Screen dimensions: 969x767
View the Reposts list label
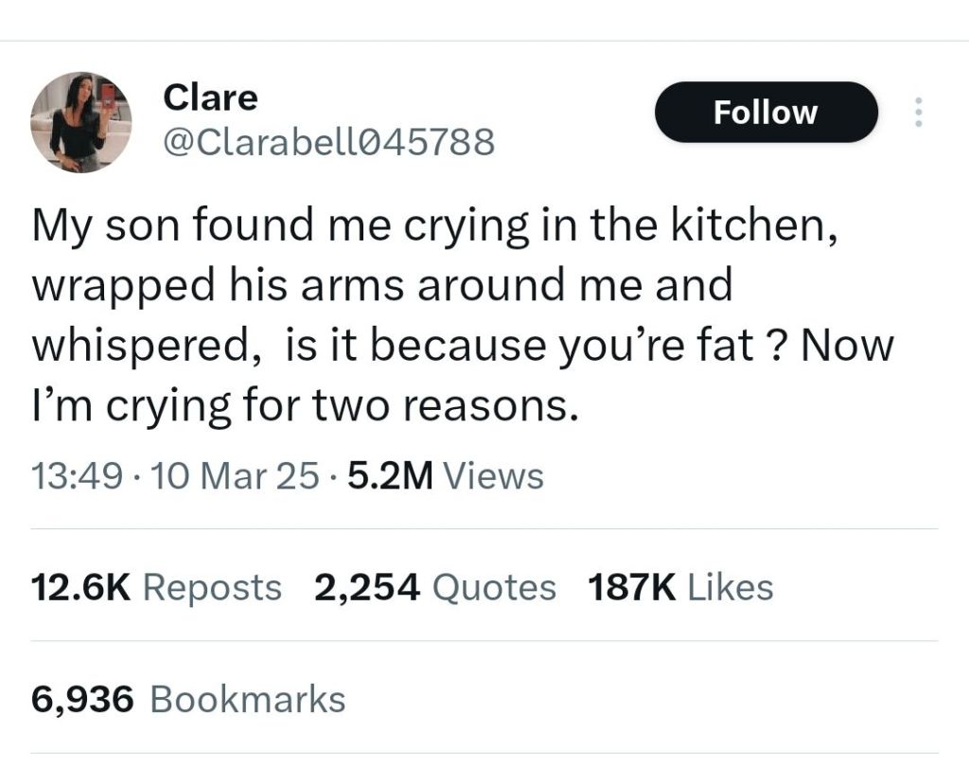pyautogui.click(x=212, y=587)
